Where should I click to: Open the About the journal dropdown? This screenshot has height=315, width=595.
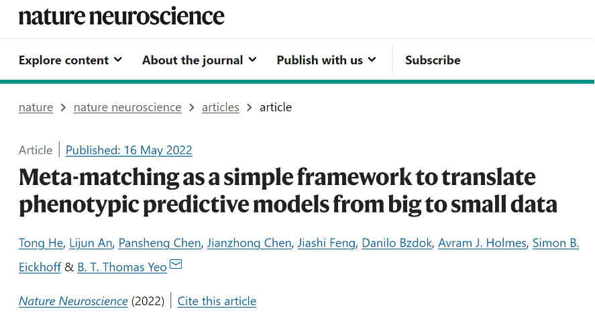click(x=199, y=60)
